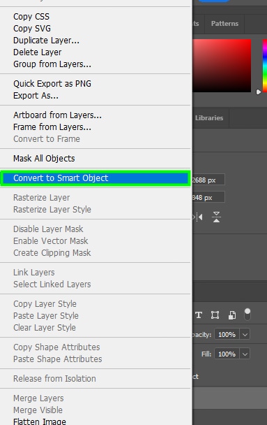Viewport: 267px width, 425px height.
Task: Select Group from Layers... option
Action: (x=52, y=64)
